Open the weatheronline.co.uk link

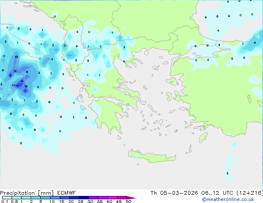[228, 199]
